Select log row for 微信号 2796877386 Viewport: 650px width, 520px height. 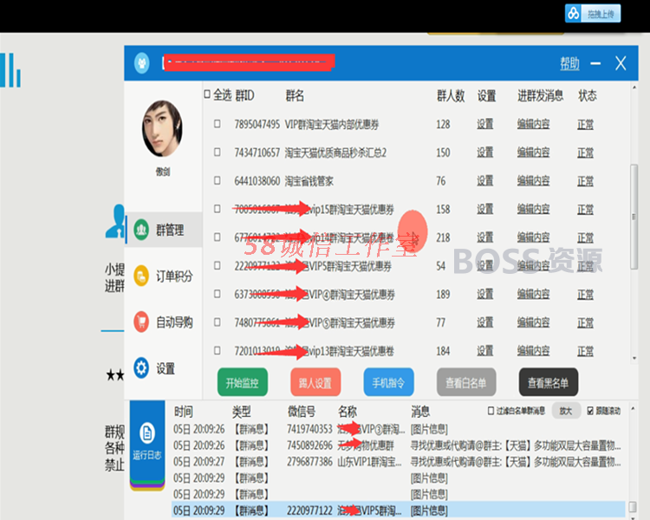pyautogui.click(x=398, y=462)
